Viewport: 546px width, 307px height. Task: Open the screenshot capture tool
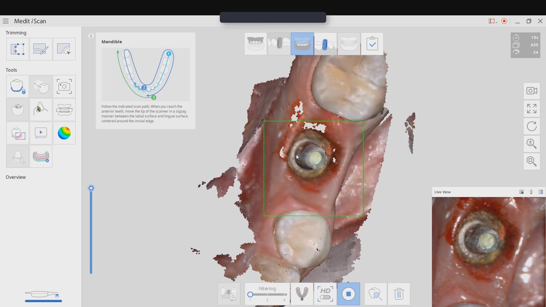[64, 87]
